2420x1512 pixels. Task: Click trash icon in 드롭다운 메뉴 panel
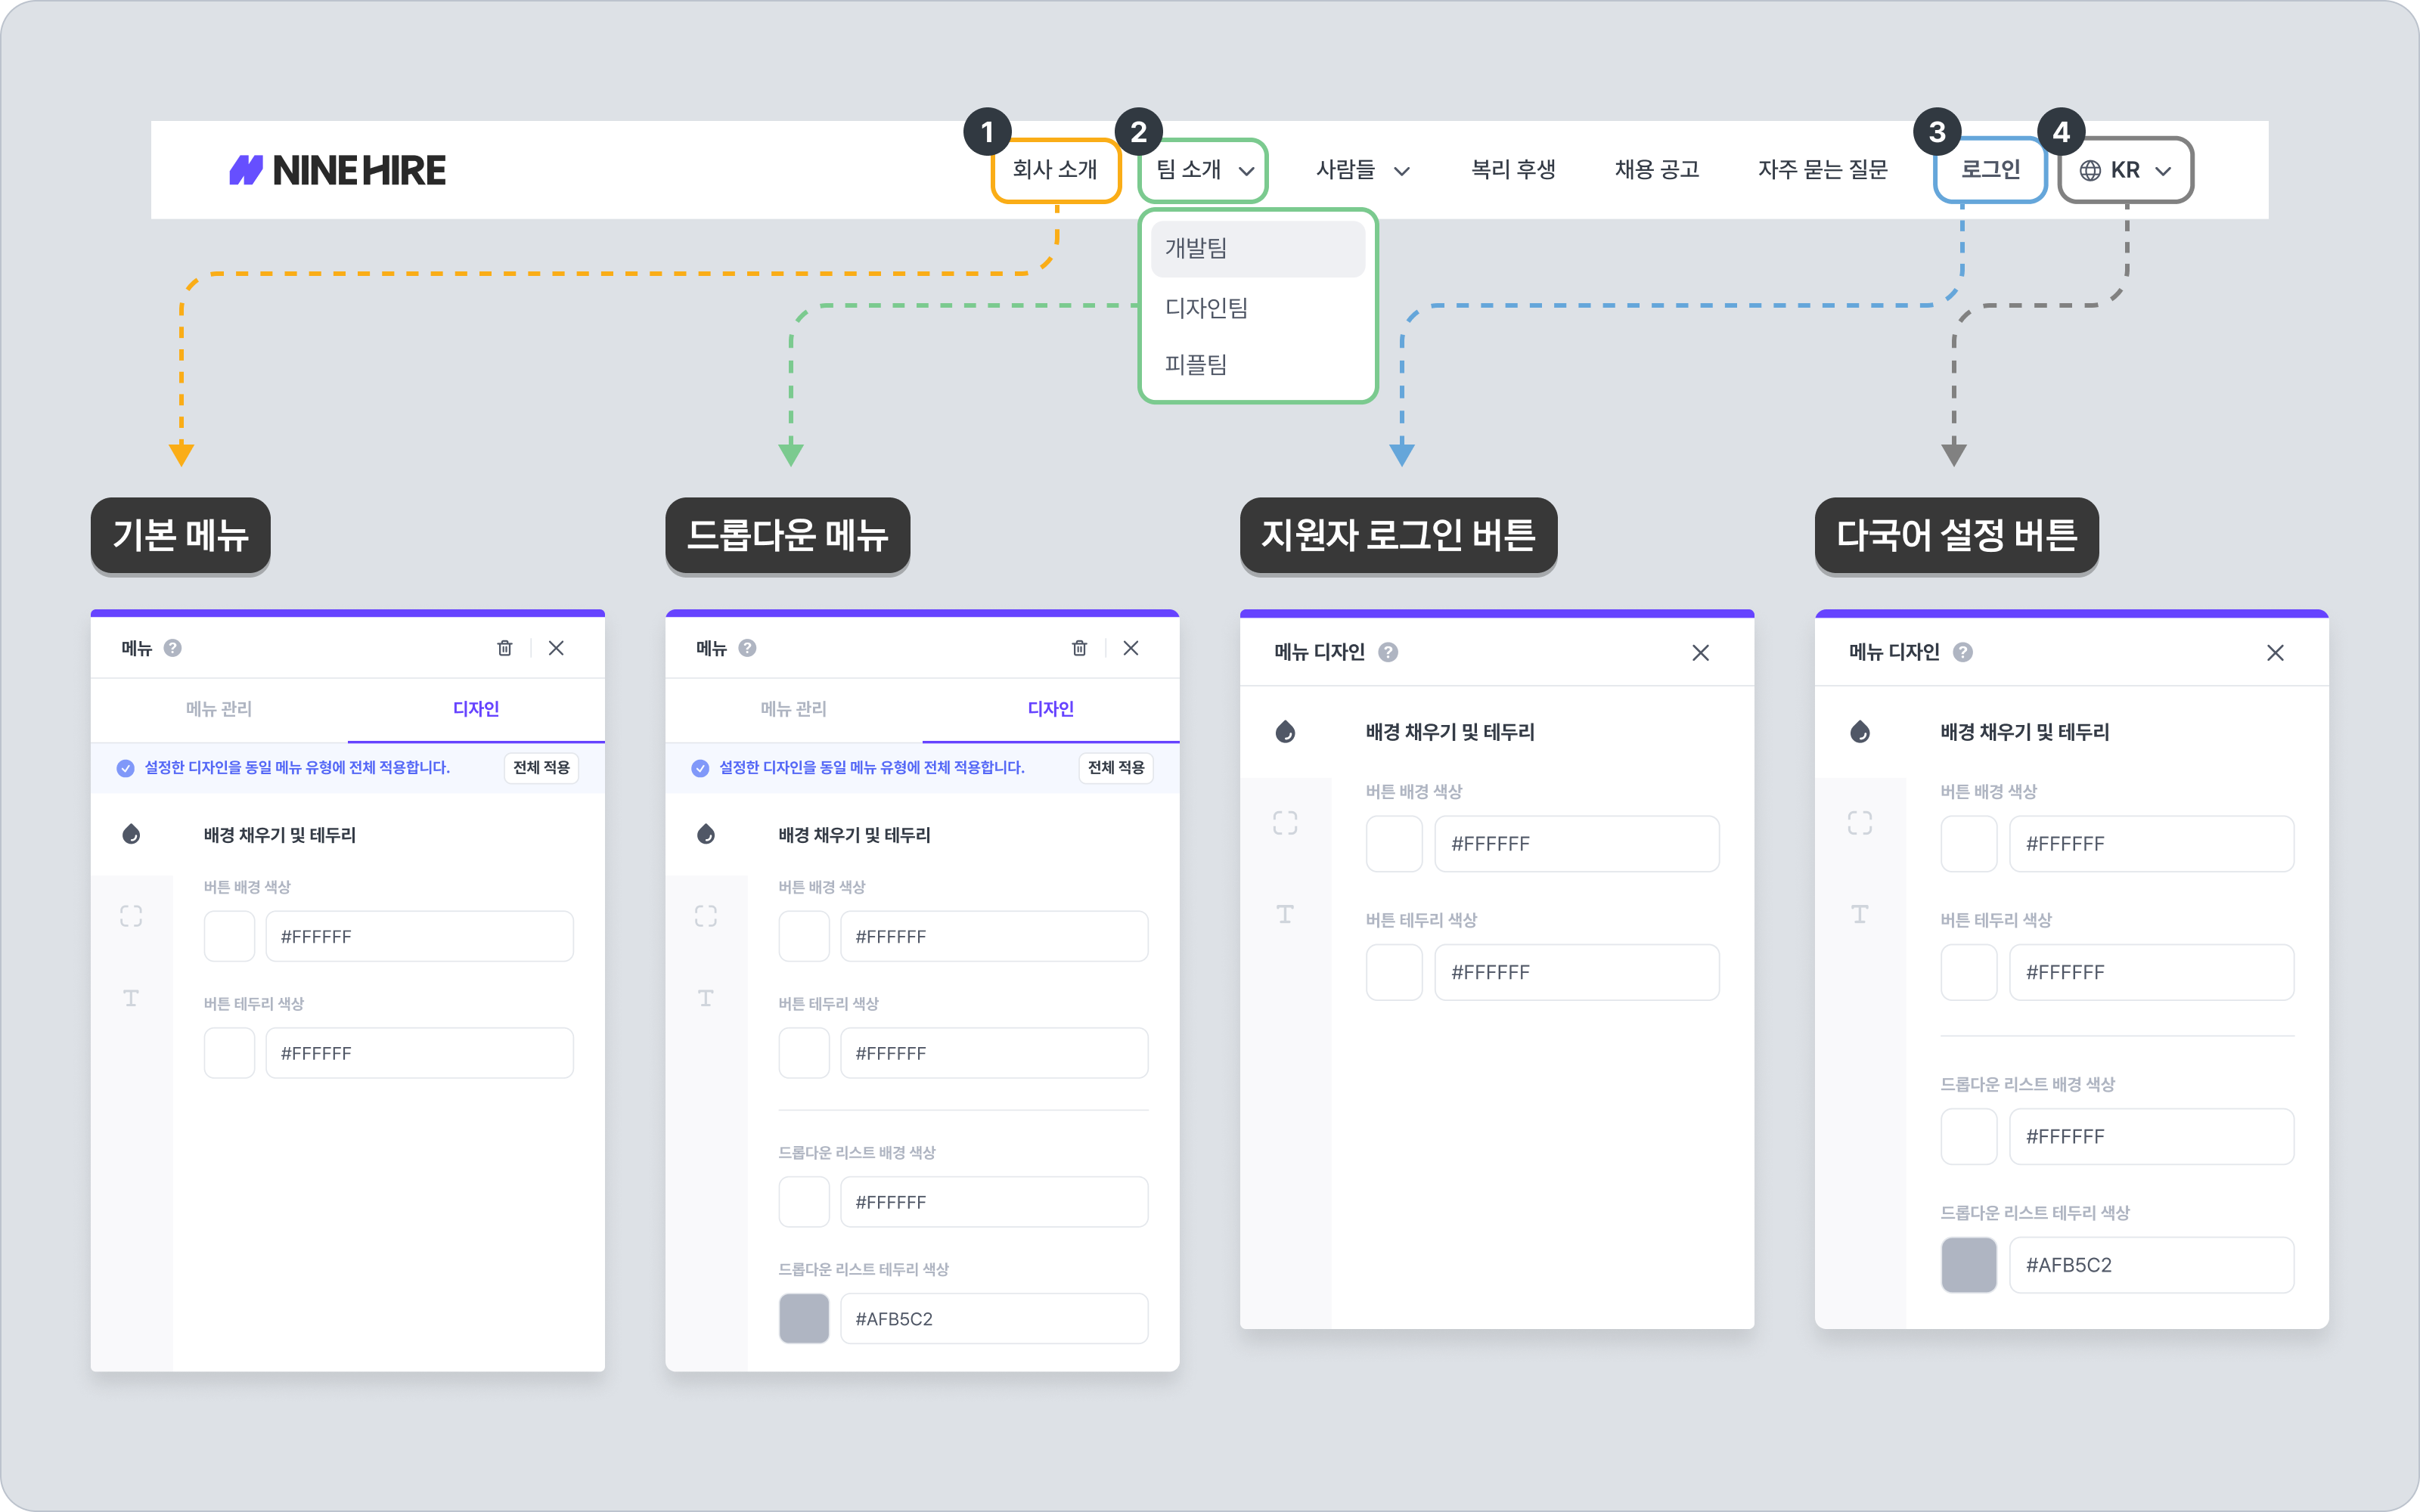[1079, 648]
